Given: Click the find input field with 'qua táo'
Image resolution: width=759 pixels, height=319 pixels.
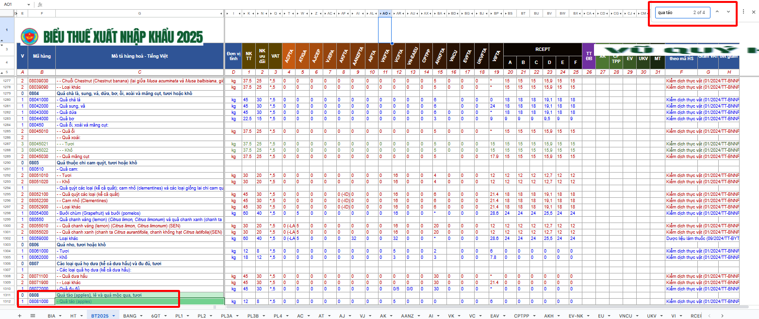Looking at the screenshot, I should coord(673,12).
